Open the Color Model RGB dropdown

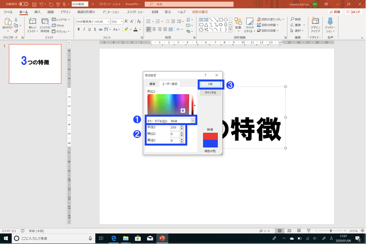(x=193, y=121)
